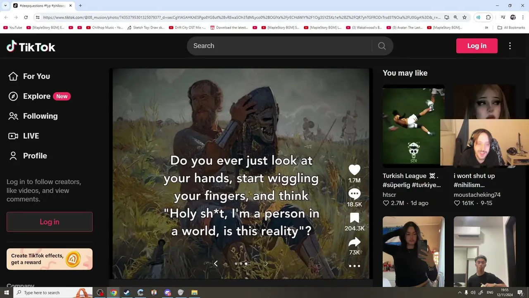This screenshot has width=529, height=298.
Task: Open the notification center icon
Action: 520,293
